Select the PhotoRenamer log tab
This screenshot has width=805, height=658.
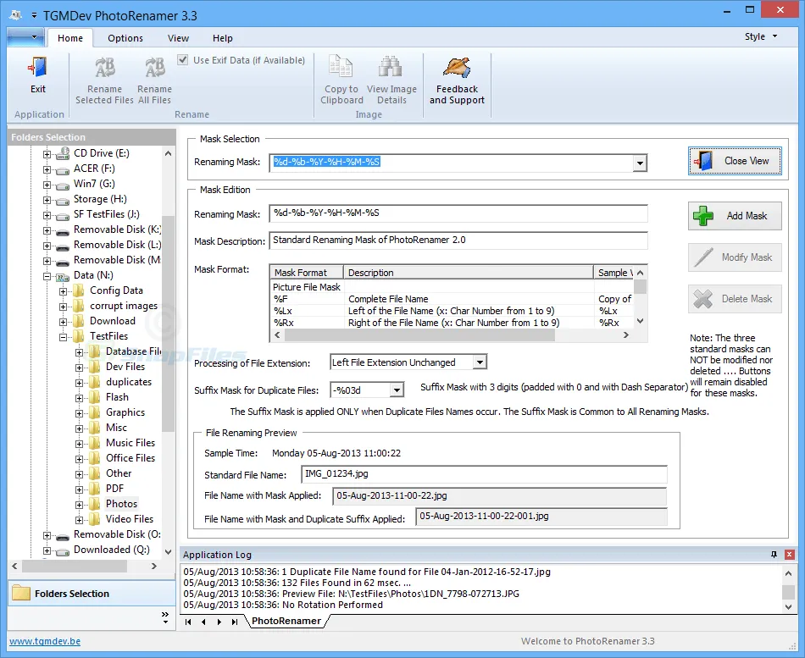pyautogui.click(x=286, y=621)
